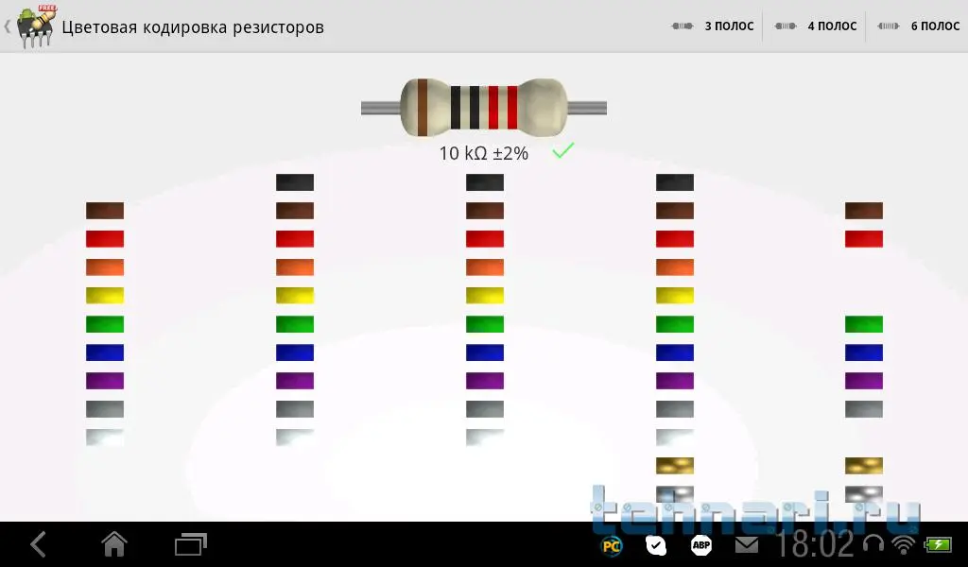Select orange in first band column
Screen dimensions: 968x567
click(105, 267)
